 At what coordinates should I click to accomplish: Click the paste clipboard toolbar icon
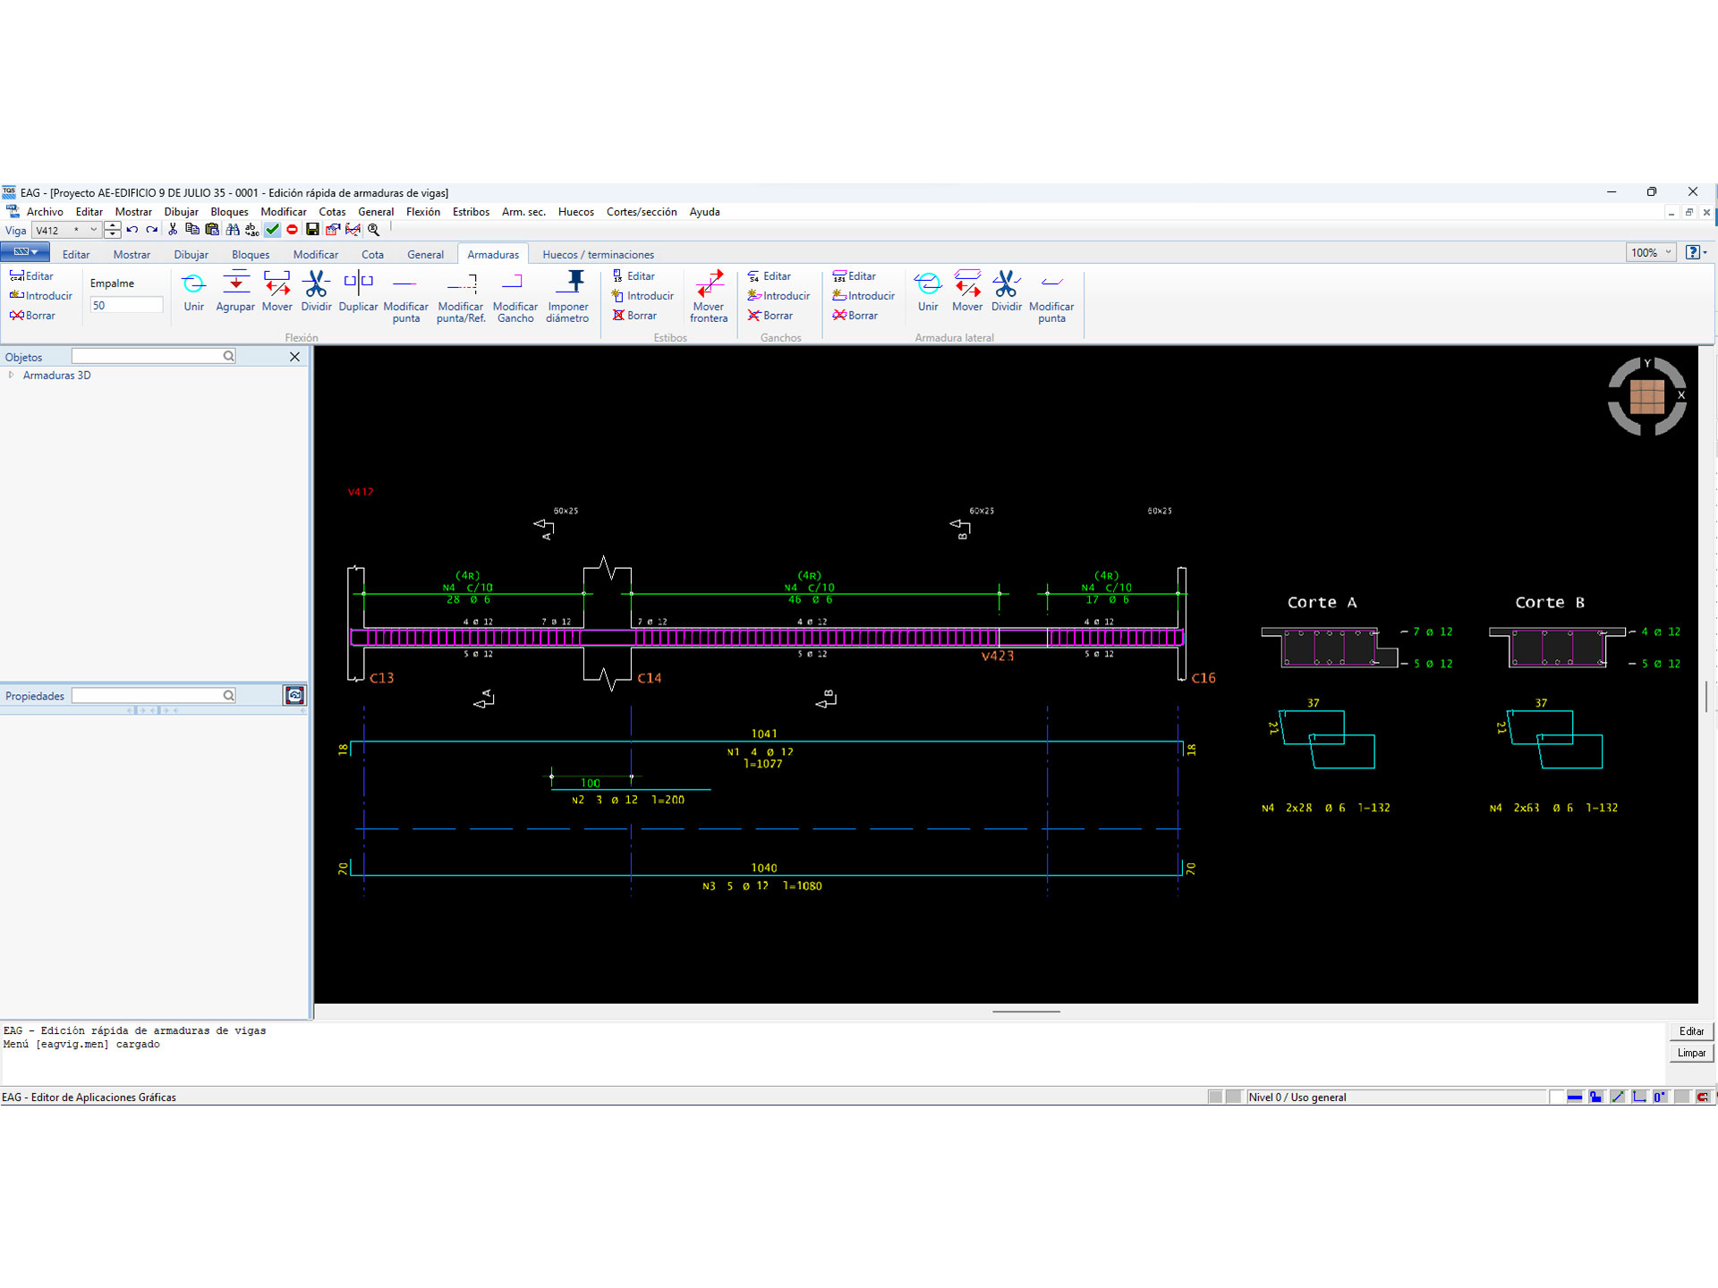click(212, 230)
